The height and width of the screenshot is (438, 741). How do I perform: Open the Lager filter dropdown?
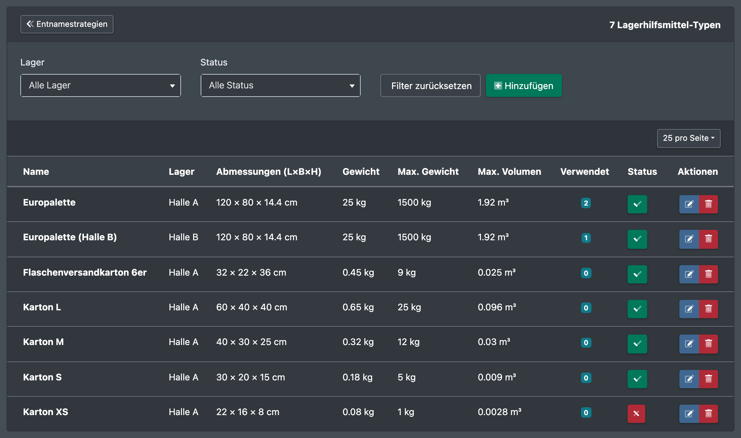[101, 85]
